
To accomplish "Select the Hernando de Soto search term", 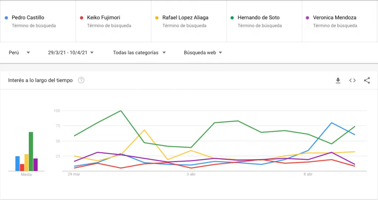I will (258, 18).
